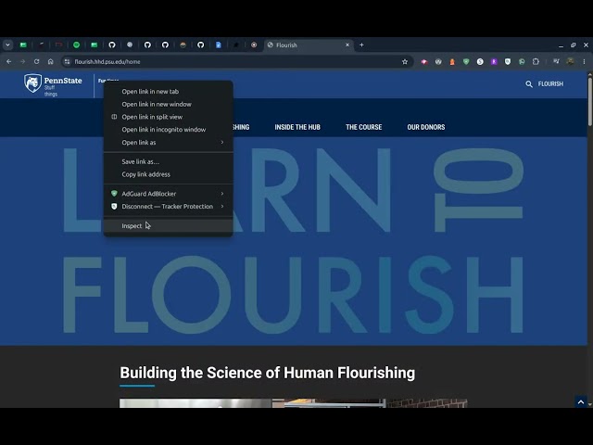Choose Open link in incognito window
Image resolution: width=593 pixels, height=445 pixels.
tap(169, 130)
